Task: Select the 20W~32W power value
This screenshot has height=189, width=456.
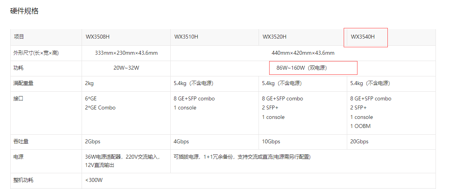Action: coord(126,68)
